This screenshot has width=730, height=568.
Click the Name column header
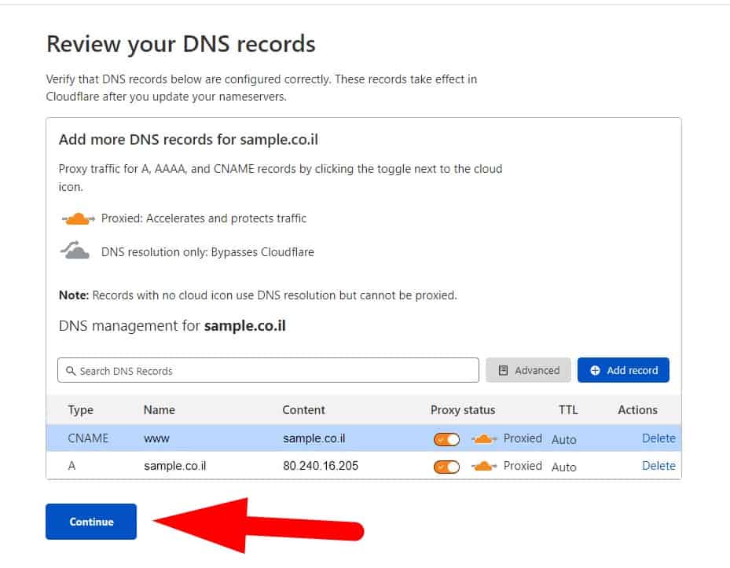(x=160, y=410)
